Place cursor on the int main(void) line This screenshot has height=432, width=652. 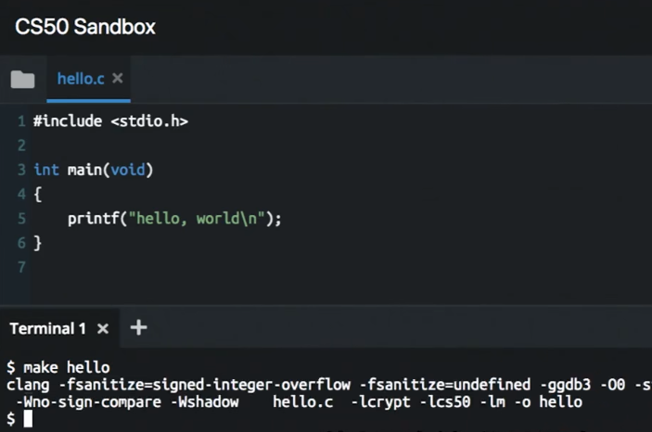pos(93,170)
